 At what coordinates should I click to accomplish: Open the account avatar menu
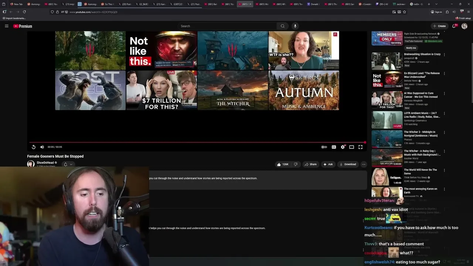(465, 26)
